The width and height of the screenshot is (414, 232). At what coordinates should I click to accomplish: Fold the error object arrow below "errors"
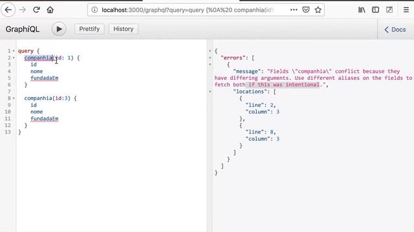click(210, 64)
